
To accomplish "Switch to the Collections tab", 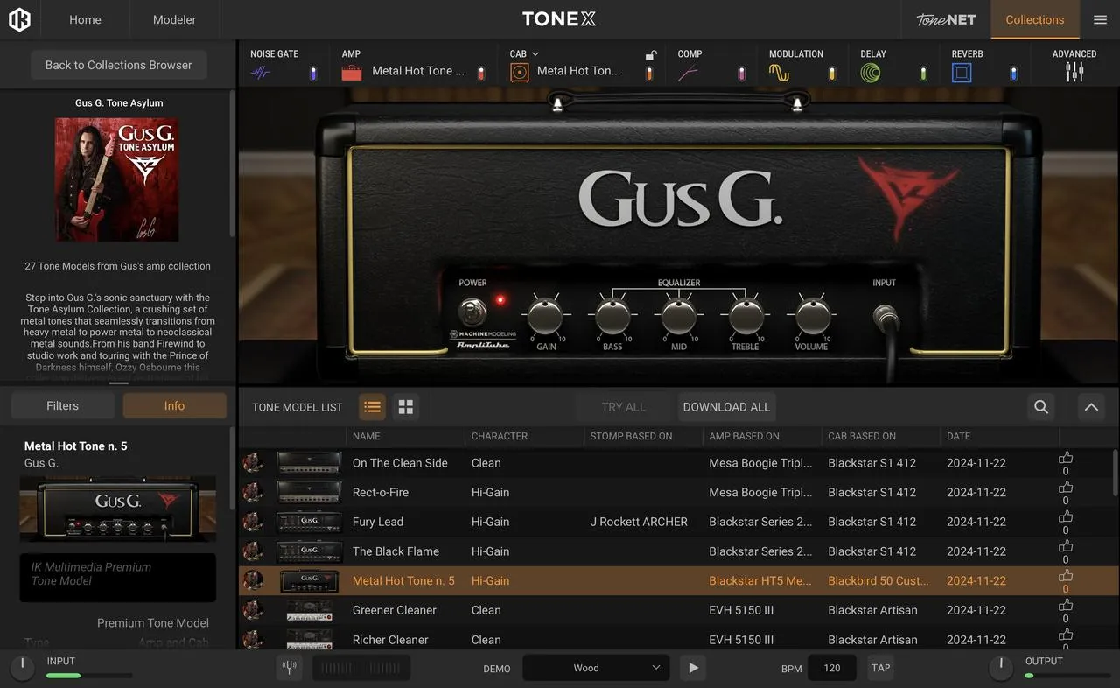I will coord(1035,19).
